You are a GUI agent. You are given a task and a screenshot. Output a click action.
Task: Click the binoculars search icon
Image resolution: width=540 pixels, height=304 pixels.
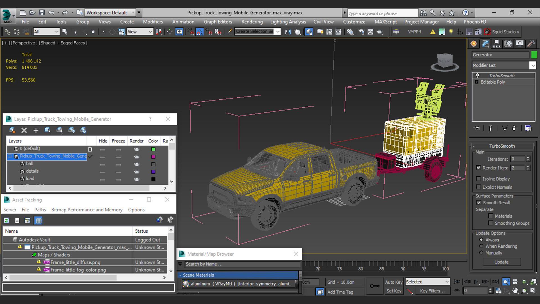pyautogui.click(x=423, y=13)
